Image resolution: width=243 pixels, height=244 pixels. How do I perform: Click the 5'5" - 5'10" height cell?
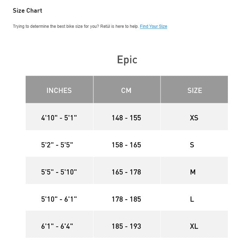click(59, 172)
